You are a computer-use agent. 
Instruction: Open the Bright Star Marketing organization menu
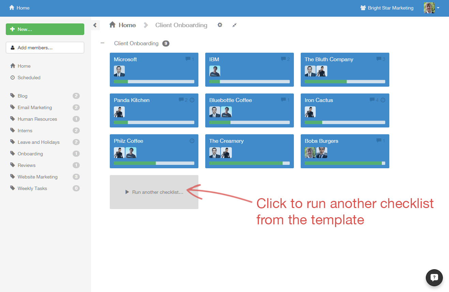387,8
